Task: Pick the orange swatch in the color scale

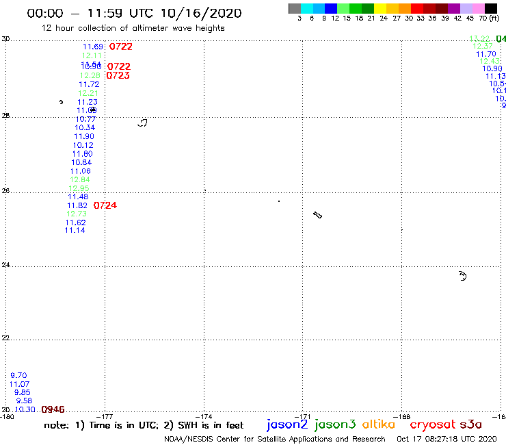Action: click(x=404, y=9)
